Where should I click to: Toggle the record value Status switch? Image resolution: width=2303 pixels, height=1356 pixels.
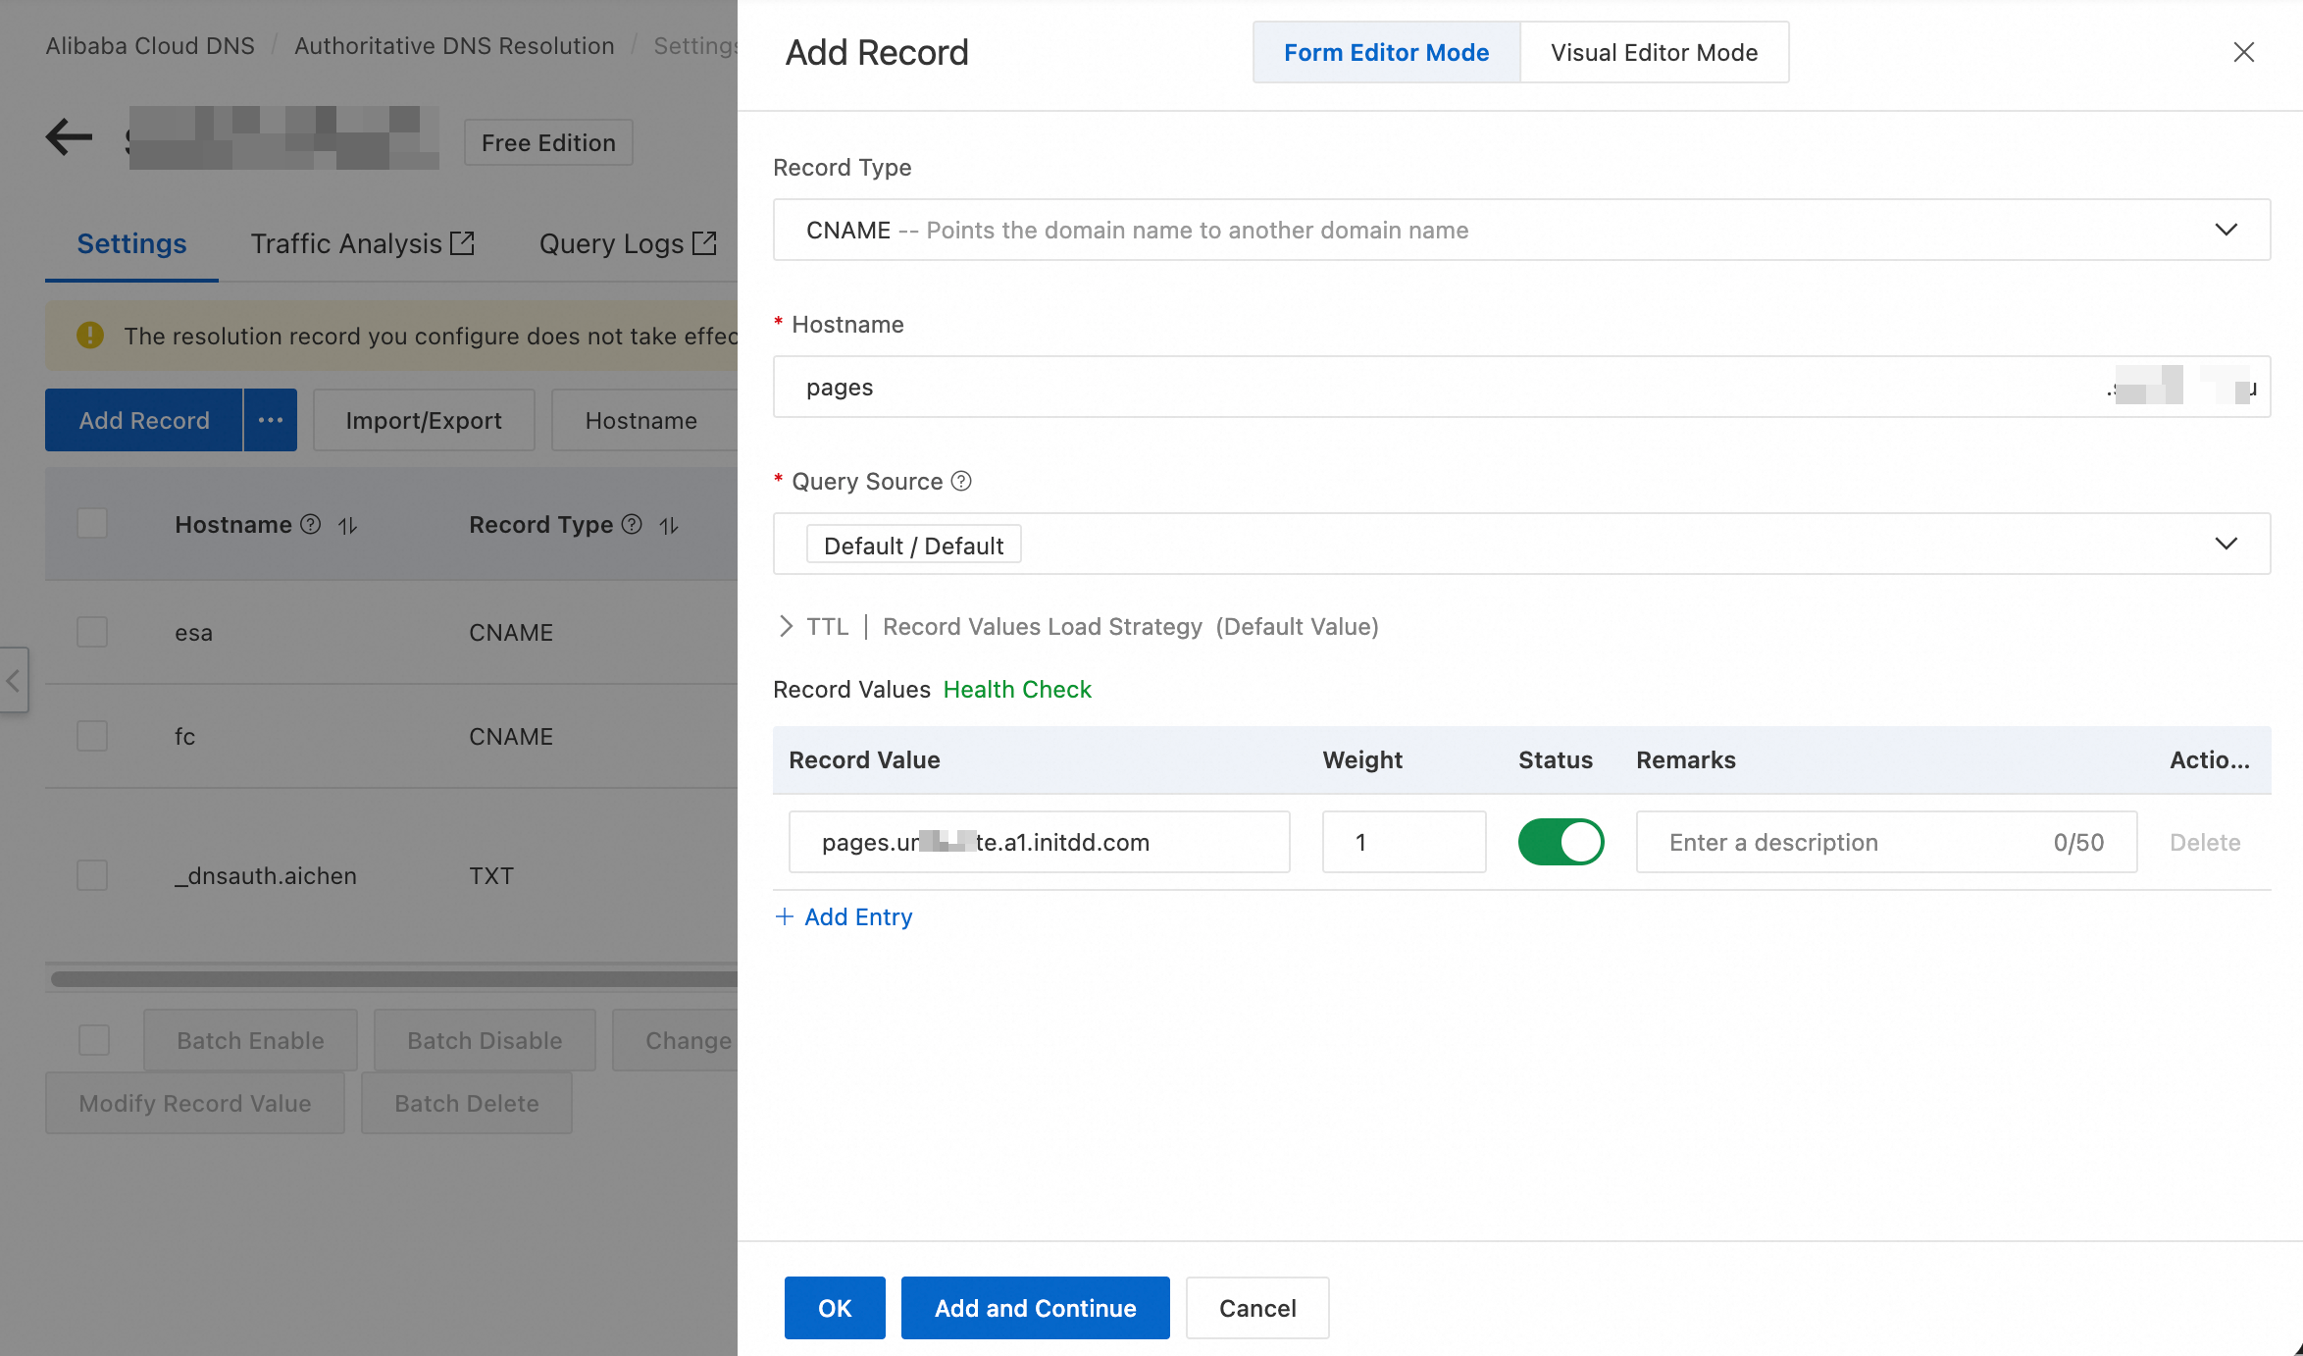1560,842
